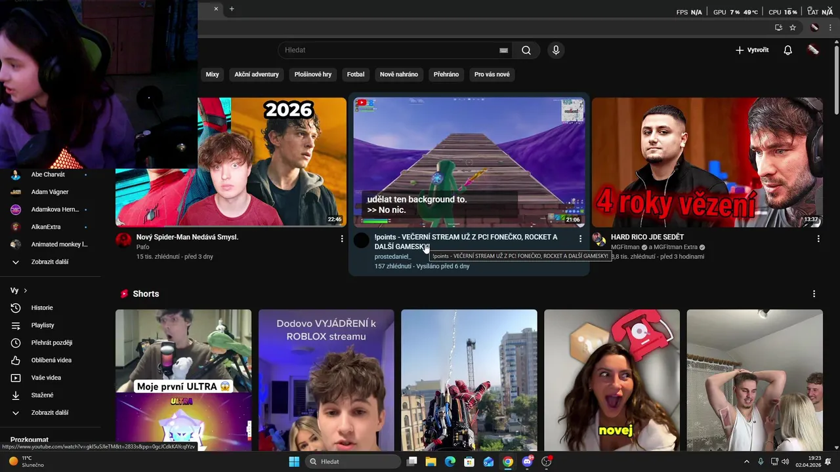
Task: Open Chrome's three-dot menu
Action: click(x=830, y=28)
